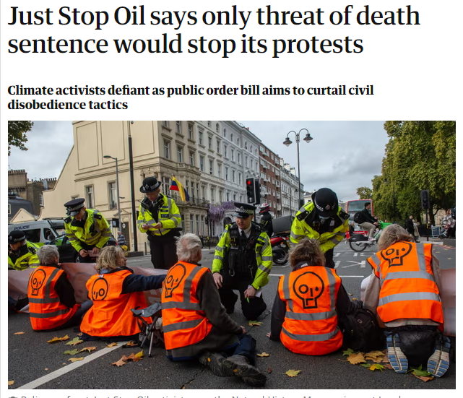The width and height of the screenshot is (463, 398).
Task: Click the red traffic light in the photo
Action: tap(251, 190)
